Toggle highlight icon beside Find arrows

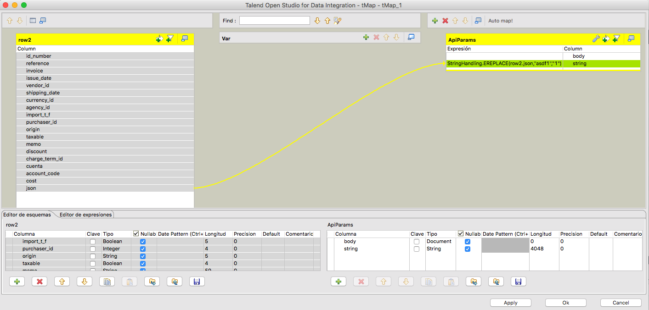point(338,21)
